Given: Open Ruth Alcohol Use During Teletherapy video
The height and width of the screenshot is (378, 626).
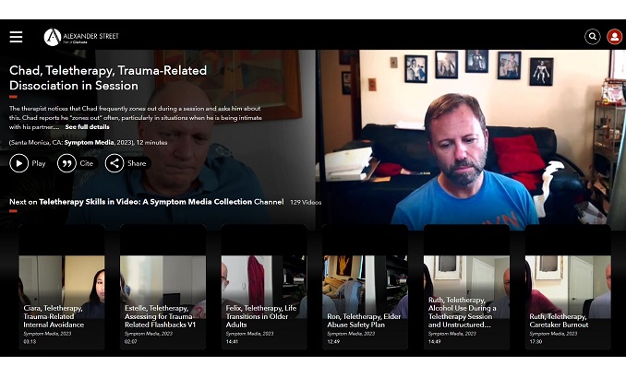Looking at the screenshot, I should pyautogui.click(x=466, y=288).
